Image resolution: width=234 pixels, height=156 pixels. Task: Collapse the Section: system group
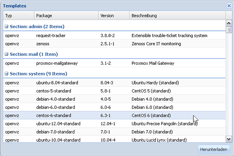7,74
